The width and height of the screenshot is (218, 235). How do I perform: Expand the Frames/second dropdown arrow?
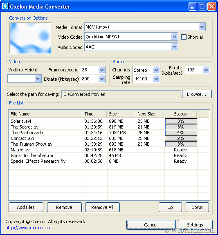(x=102, y=70)
